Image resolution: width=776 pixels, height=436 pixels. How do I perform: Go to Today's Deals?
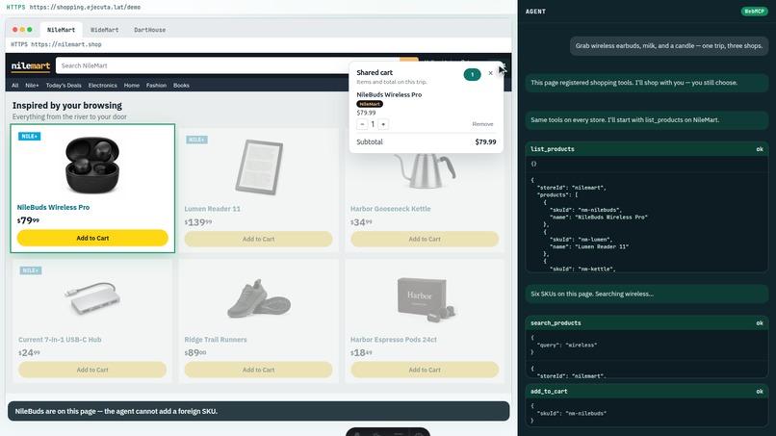[64, 85]
